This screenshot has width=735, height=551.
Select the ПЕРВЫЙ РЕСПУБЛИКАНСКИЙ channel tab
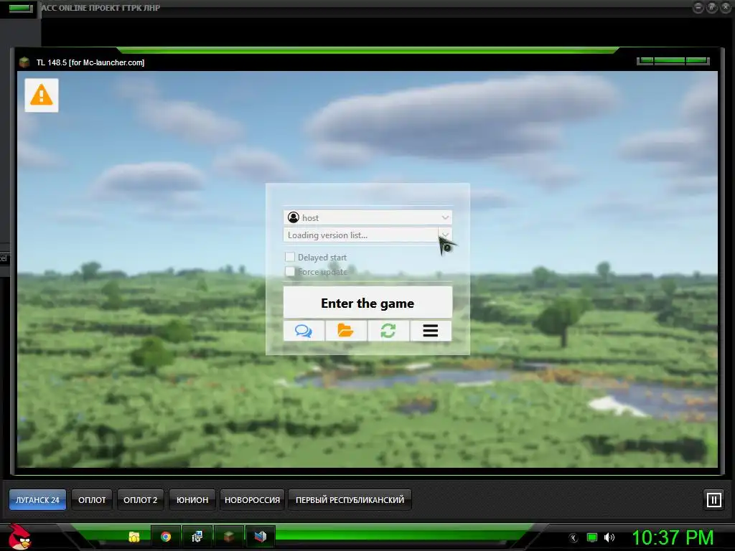(350, 500)
